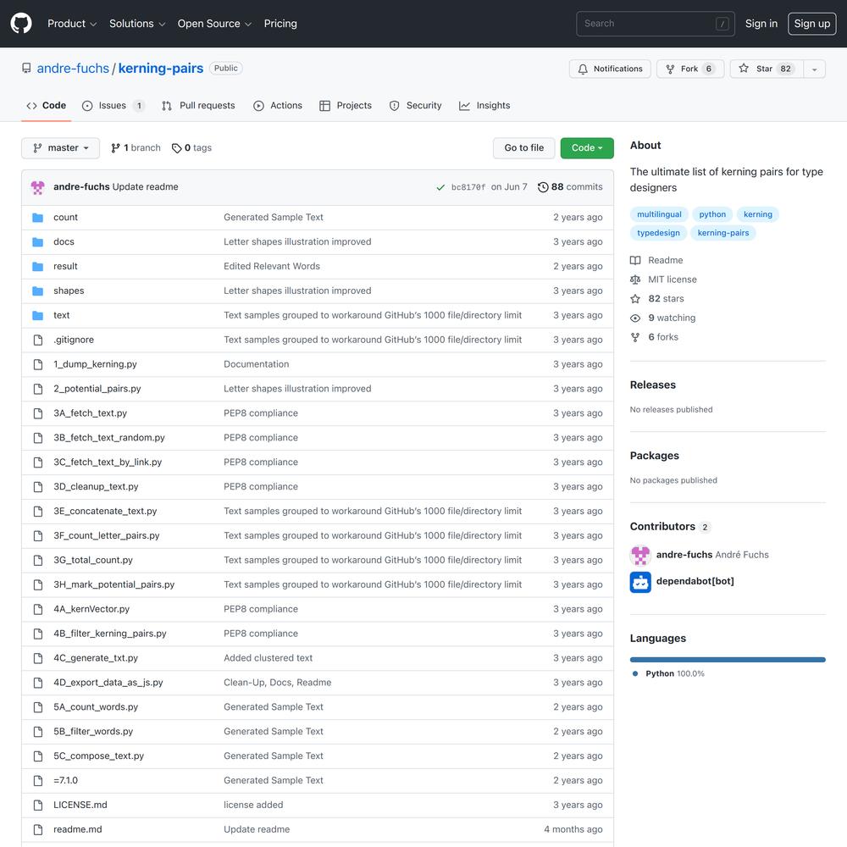Open file 2_potential_pairs.py
The width and height of the screenshot is (847, 847).
tap(97, 389)
